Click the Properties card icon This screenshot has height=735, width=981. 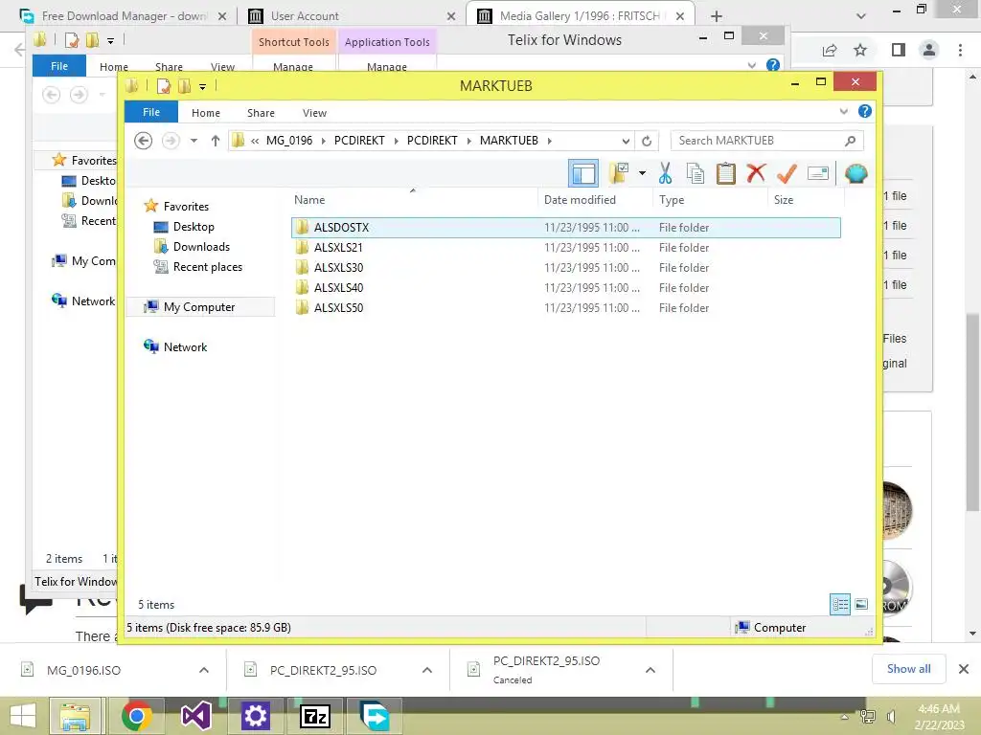tap(818, 173)
